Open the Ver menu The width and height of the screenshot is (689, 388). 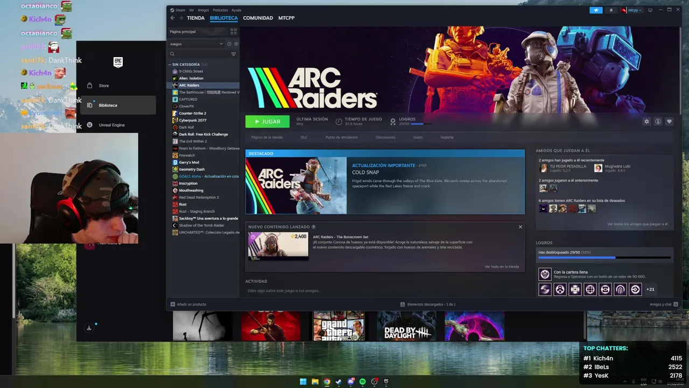192,10
